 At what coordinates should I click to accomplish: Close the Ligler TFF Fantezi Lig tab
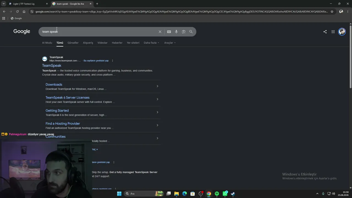pos(47,4)
